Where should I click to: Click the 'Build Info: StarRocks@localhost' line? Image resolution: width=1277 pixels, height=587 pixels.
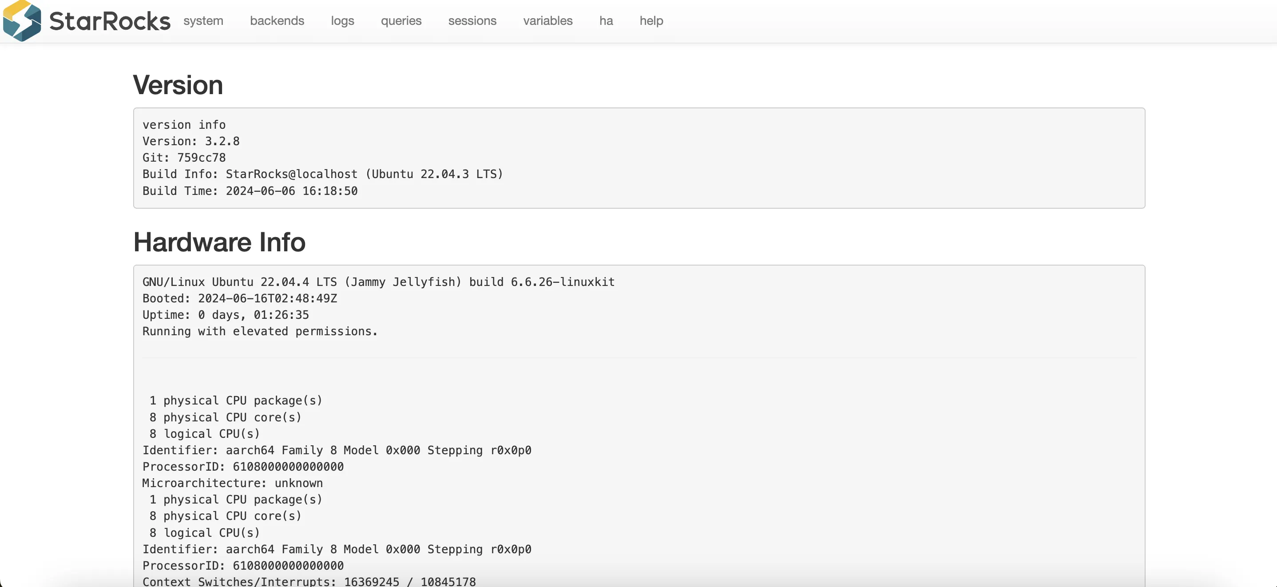point(323,174)
